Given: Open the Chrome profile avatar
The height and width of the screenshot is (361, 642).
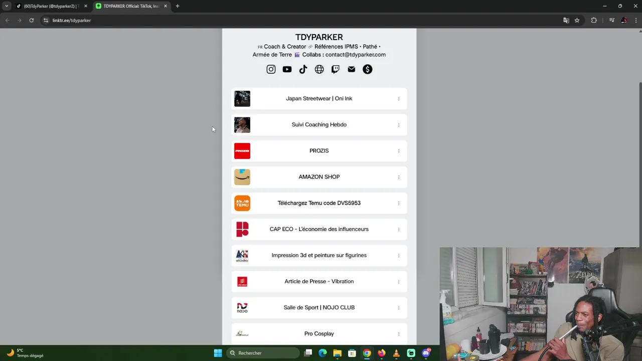Looking at the screenshot, I should [x=623, y=20].
